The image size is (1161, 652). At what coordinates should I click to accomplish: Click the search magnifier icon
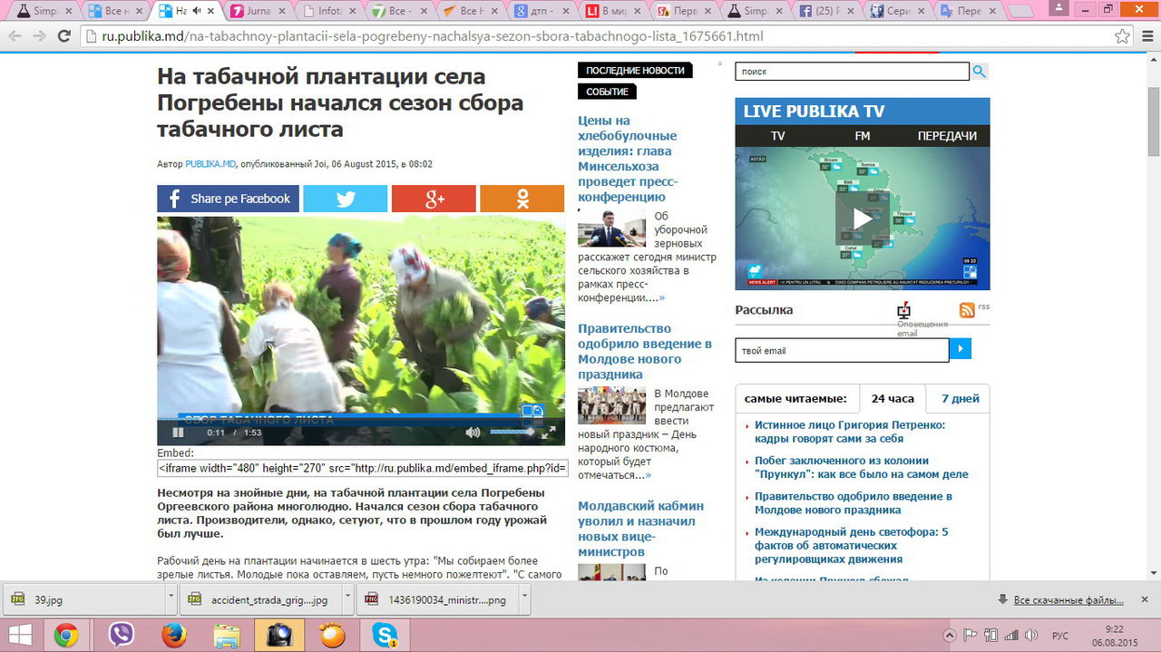click(980, 72)
